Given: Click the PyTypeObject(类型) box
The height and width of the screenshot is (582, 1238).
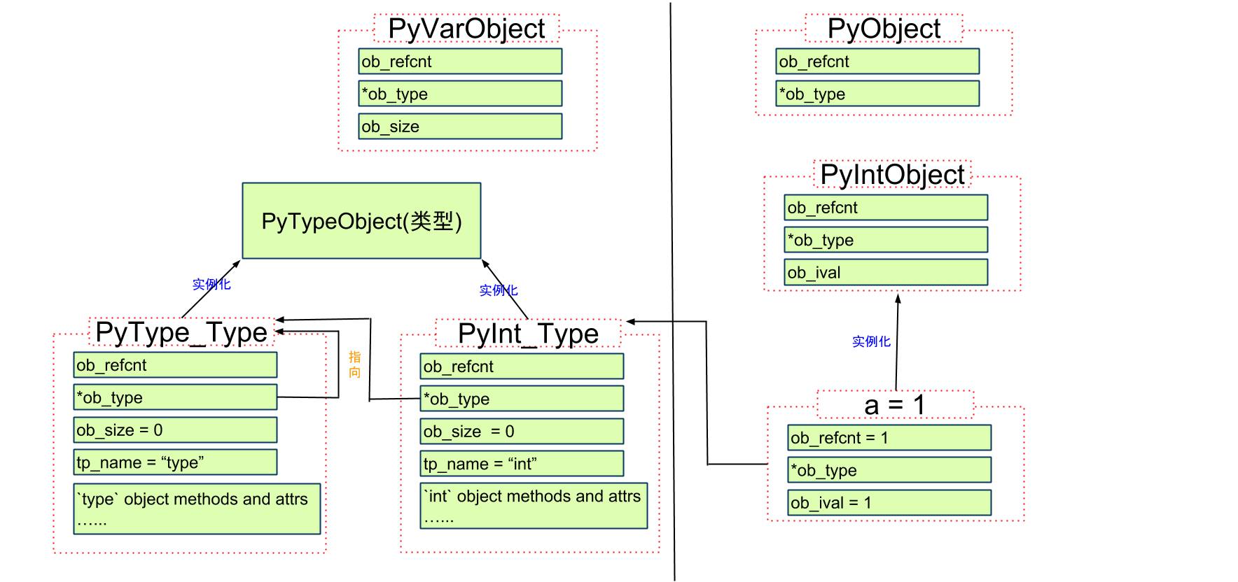Looking at the screenshot, I should (361, 221).
